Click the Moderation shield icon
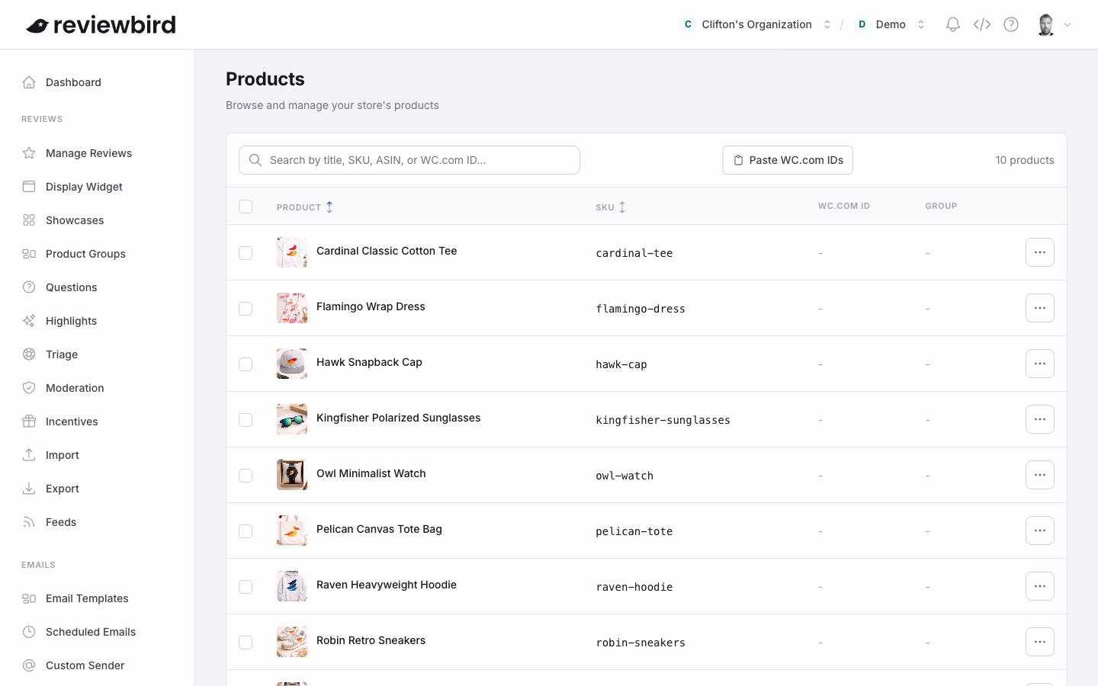 tap(29, 388)
